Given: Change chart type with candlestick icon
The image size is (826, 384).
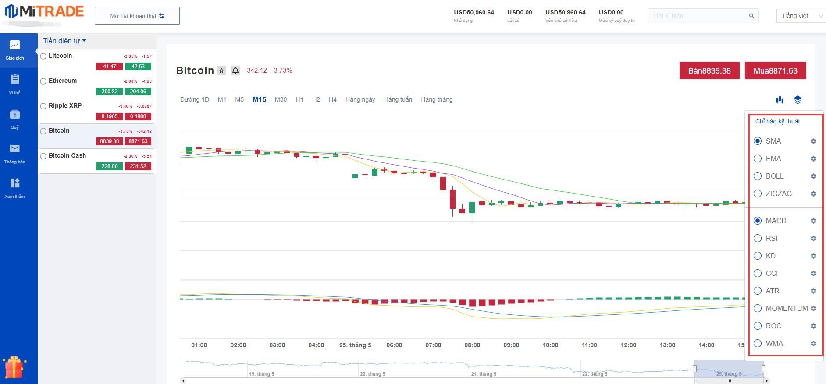Looking at the screenshot, I should click(780, 100).
